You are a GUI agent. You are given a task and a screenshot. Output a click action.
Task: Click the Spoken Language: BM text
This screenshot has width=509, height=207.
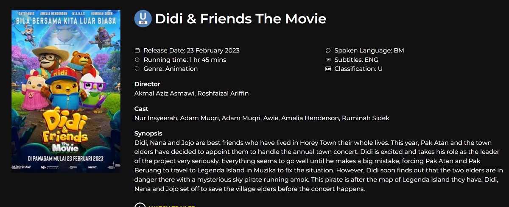click(x=369, y=50)
